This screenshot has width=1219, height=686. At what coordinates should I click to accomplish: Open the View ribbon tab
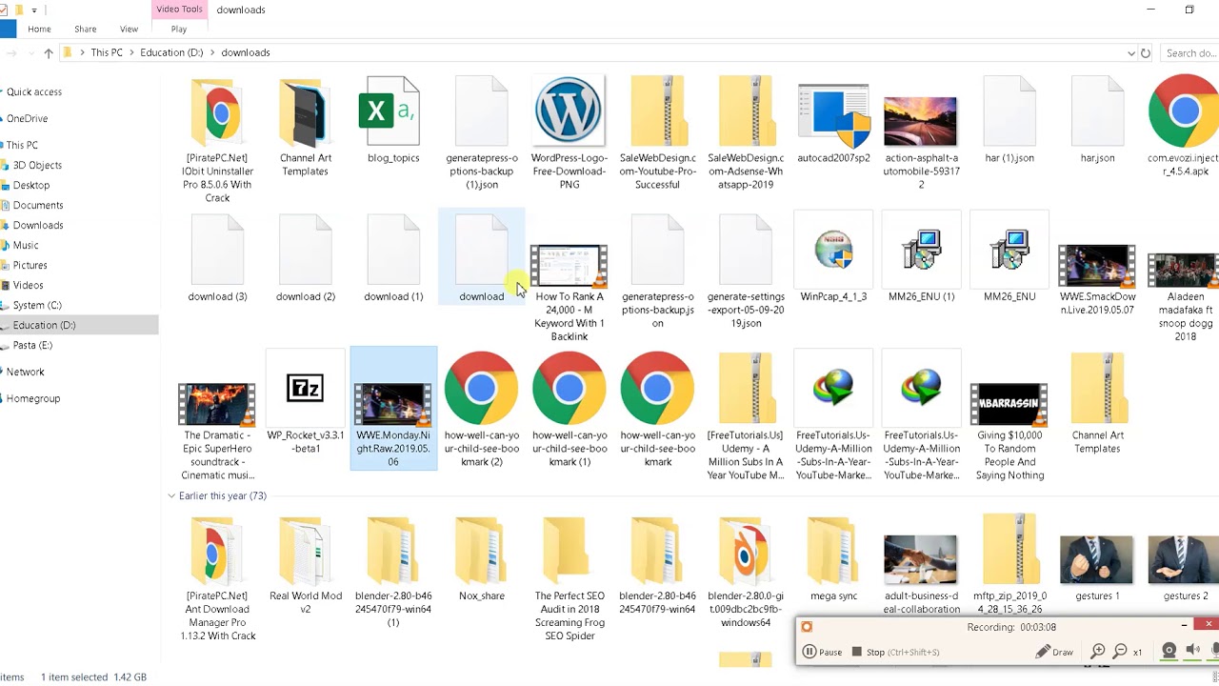pos(129,30)
